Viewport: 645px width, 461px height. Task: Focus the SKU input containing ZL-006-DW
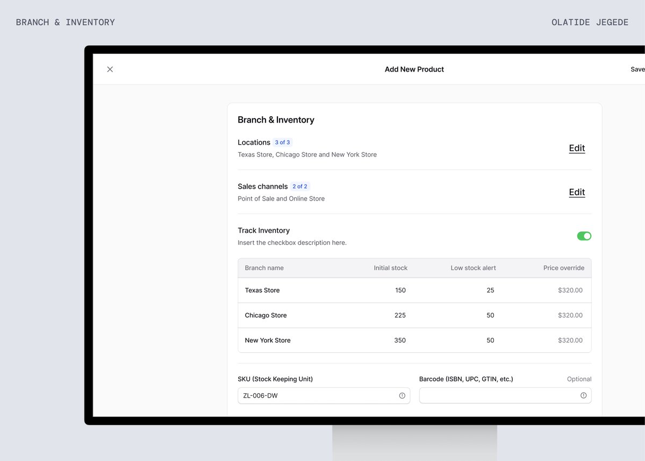click(x=324, y=395)
